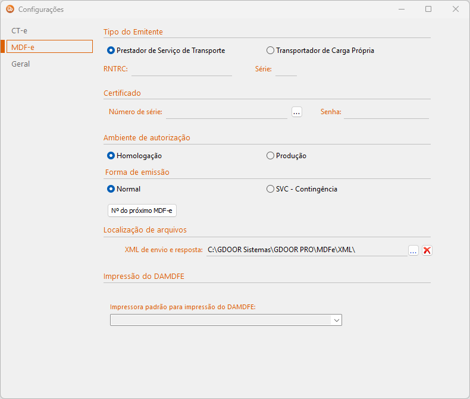
Task: Minimize the Configurações window
Action: 401,9
